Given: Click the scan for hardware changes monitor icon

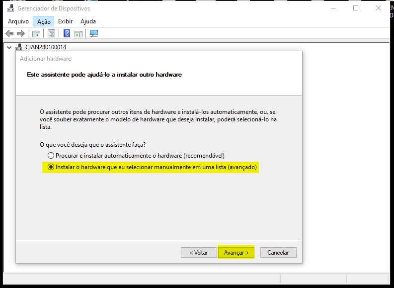Looking at the screenshot, I should [94, 33].
